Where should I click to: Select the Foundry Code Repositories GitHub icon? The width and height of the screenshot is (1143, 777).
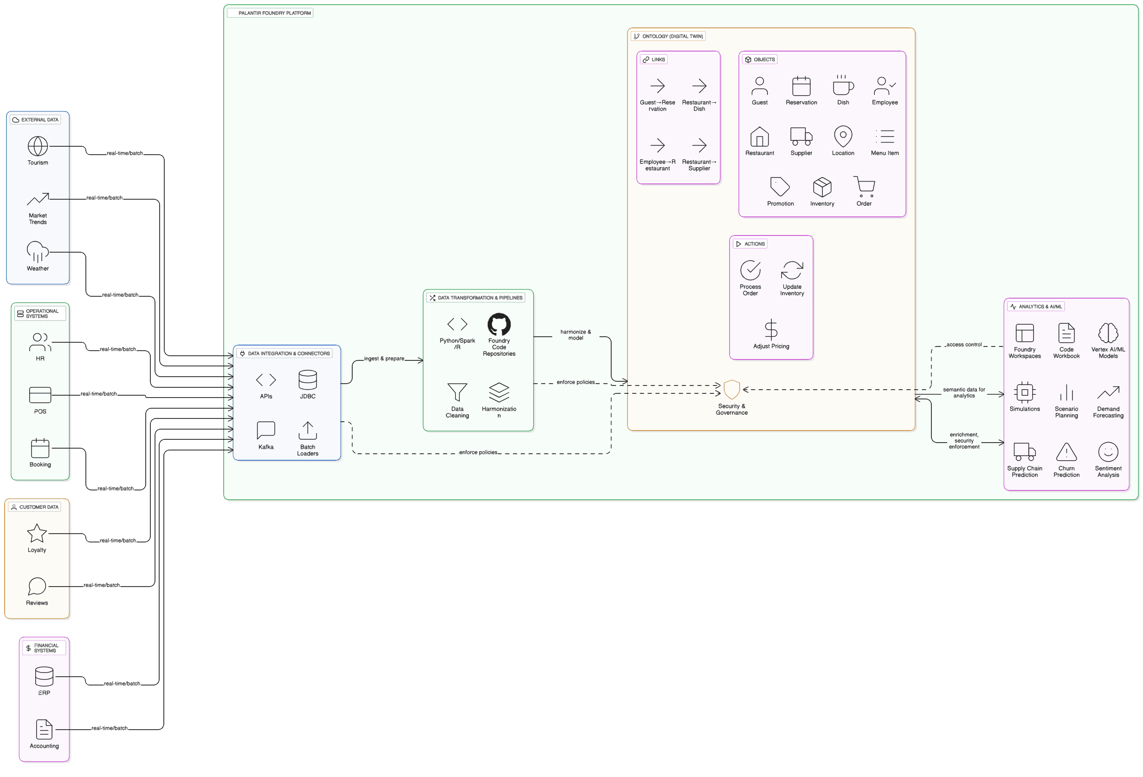coord(499,324)
